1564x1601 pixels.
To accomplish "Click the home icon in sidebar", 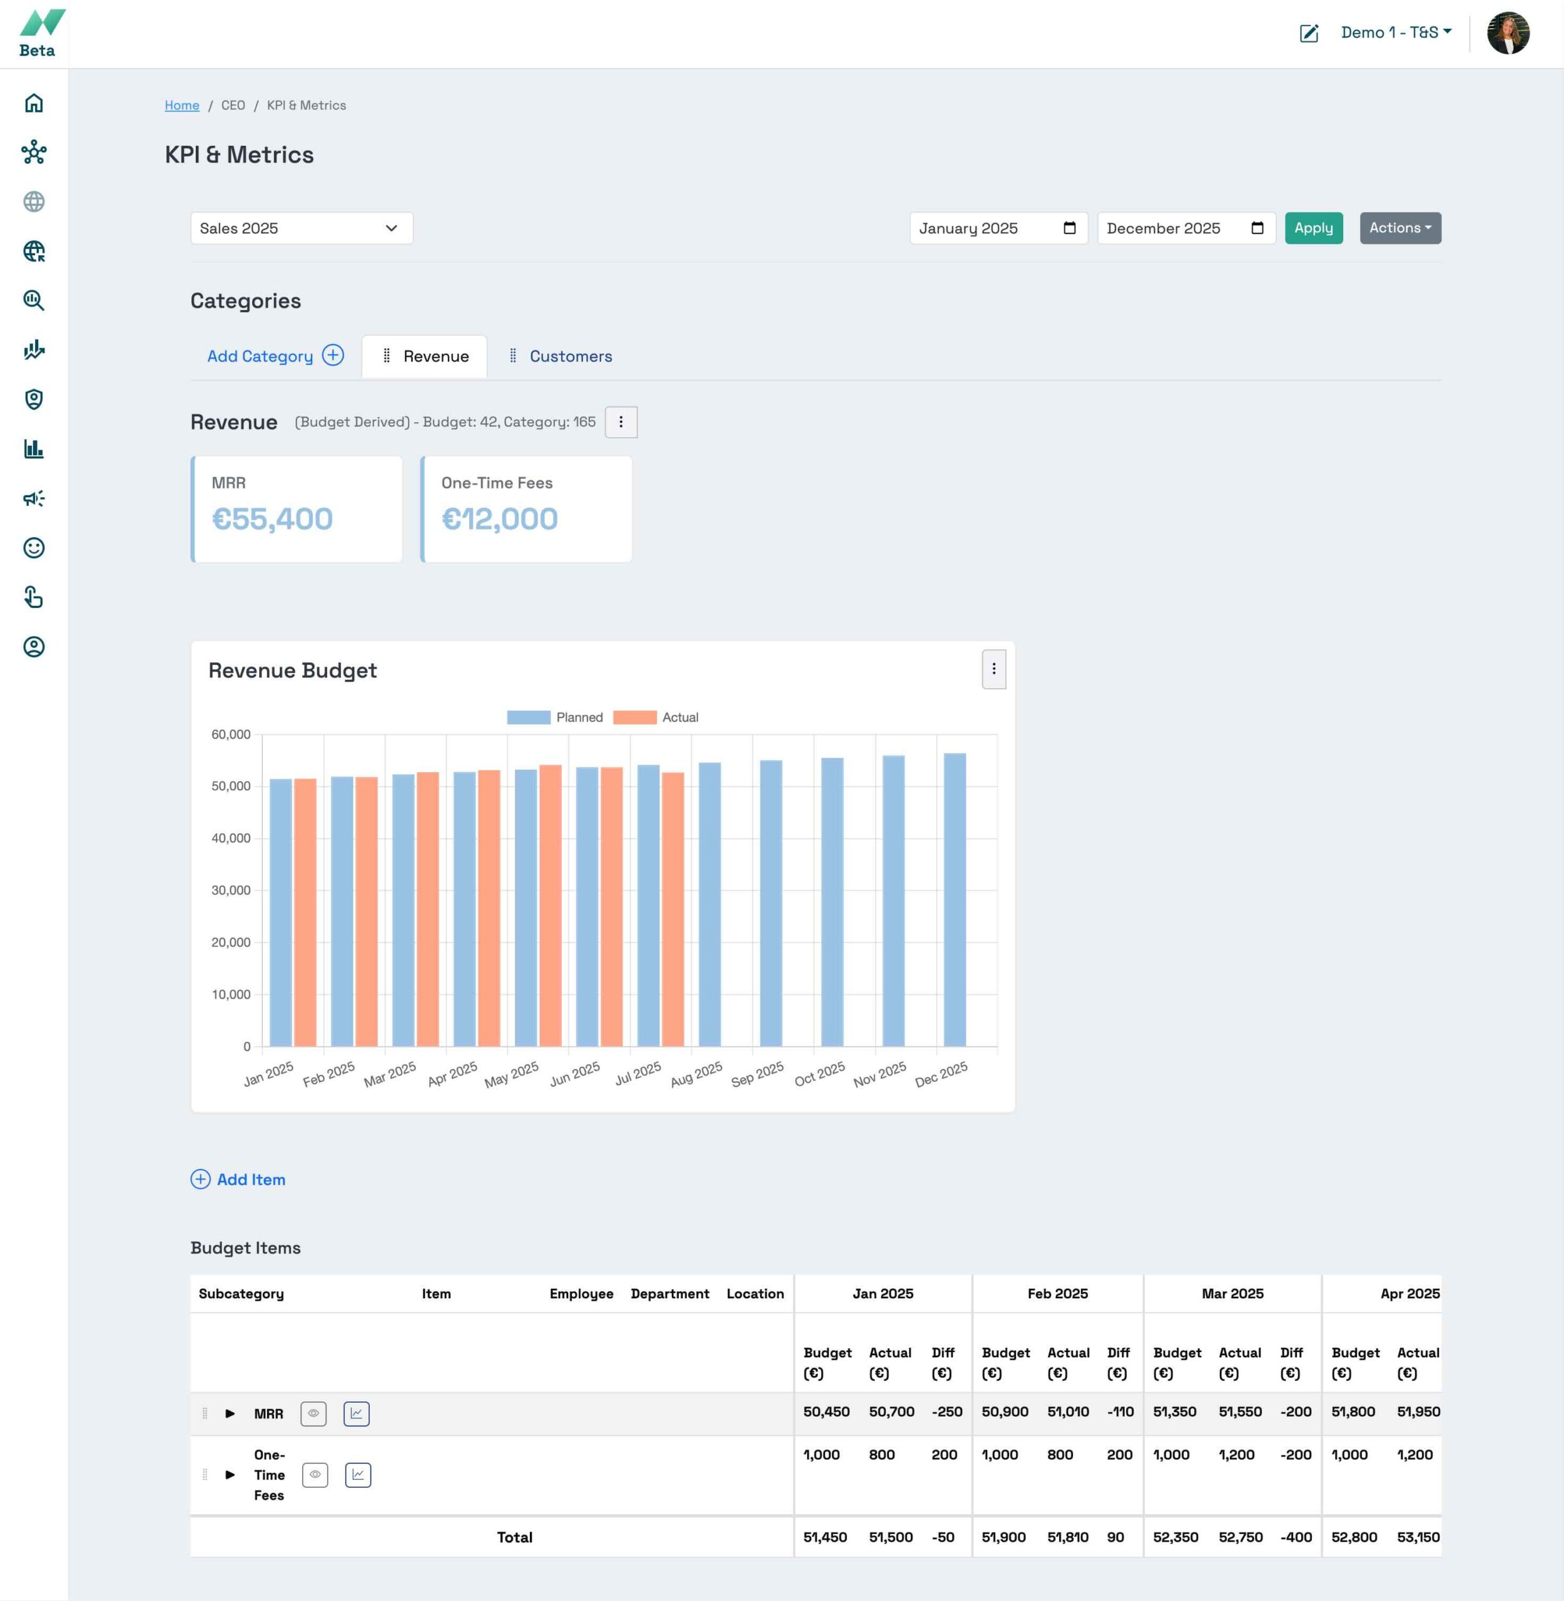I will pyautogui.click(x=34, y=103).
